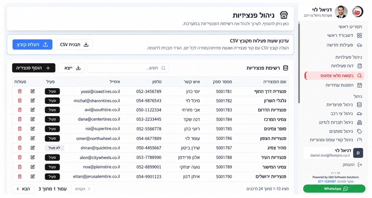Click the אימייל column header
The height and width of the screenshot is (198, 372).
[x=114, y=81]
